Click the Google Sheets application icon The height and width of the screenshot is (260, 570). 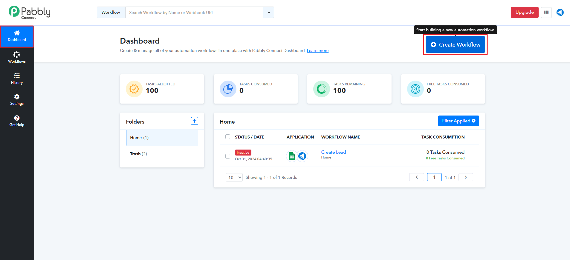pyautogui.click(x=292, y=156)
